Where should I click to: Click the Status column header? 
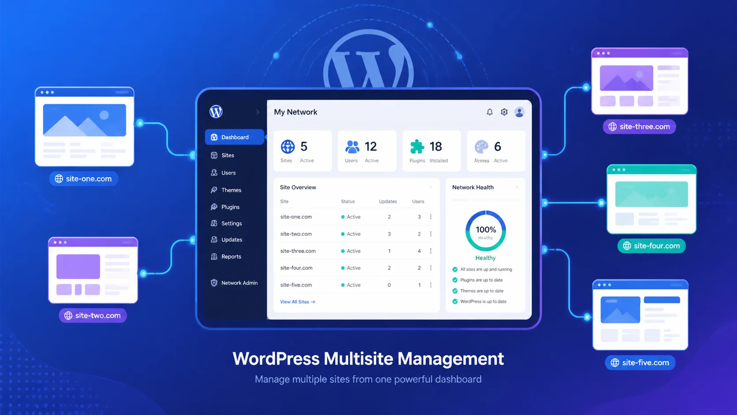(x=348, y=202)
